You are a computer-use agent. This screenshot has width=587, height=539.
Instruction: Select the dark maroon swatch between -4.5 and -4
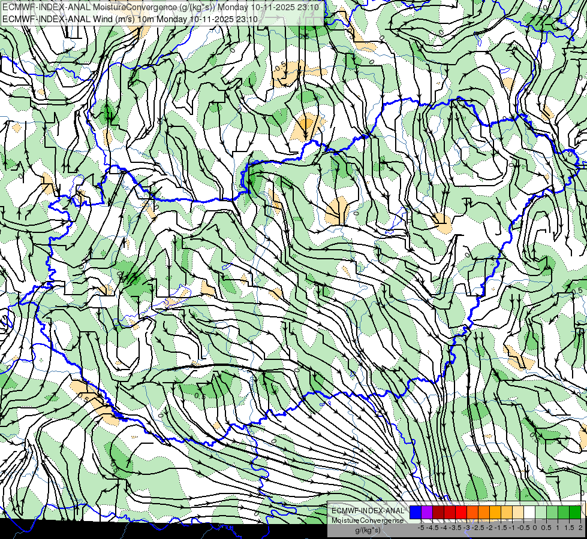tap(438, 513)
